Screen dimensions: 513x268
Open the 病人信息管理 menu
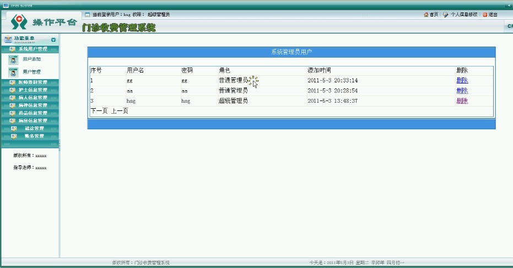[32, 98]
